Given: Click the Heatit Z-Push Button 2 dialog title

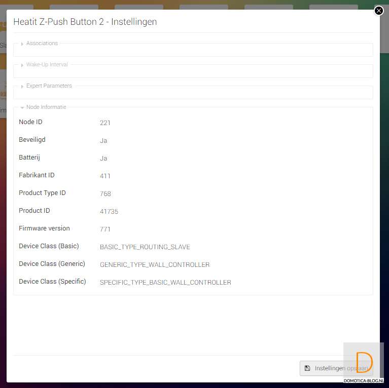Looking at the screenshot, I should pyautogui.click(x=85, y=22).
